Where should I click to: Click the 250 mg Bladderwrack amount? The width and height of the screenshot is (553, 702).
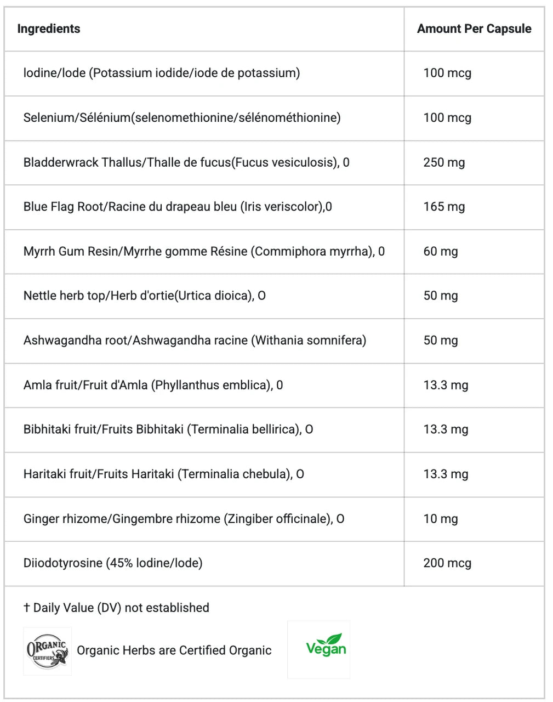click(x=444, y=162)
